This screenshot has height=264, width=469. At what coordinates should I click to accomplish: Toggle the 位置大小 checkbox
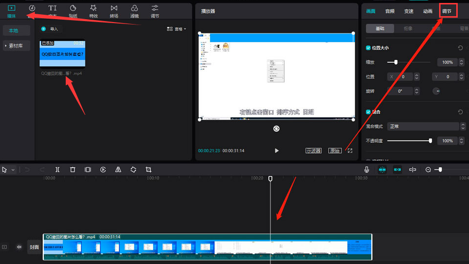[368, 48]
